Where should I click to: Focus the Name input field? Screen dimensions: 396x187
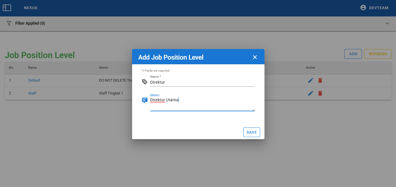202,82
